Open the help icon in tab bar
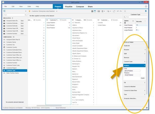The height and width of the screenshot is (114, 155). [x=146, y=7]
